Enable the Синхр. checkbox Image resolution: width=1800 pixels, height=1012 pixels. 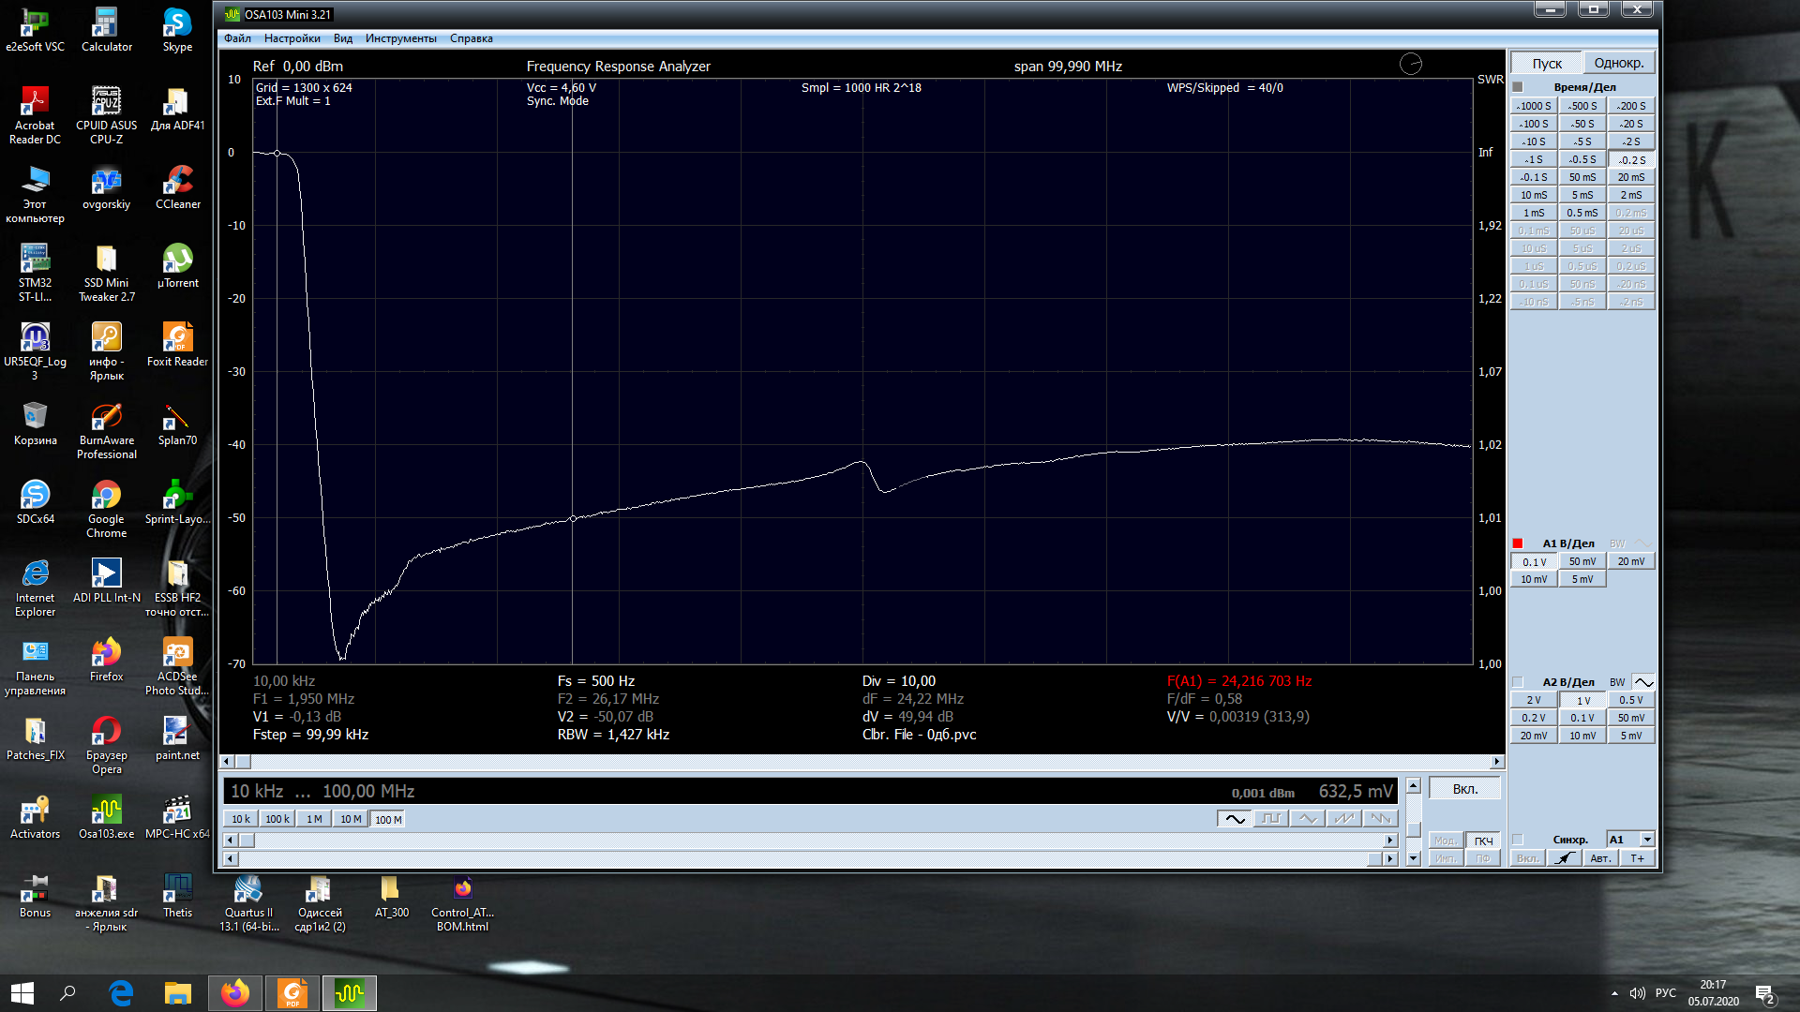pyautogui.click(x=1518, y=840)
